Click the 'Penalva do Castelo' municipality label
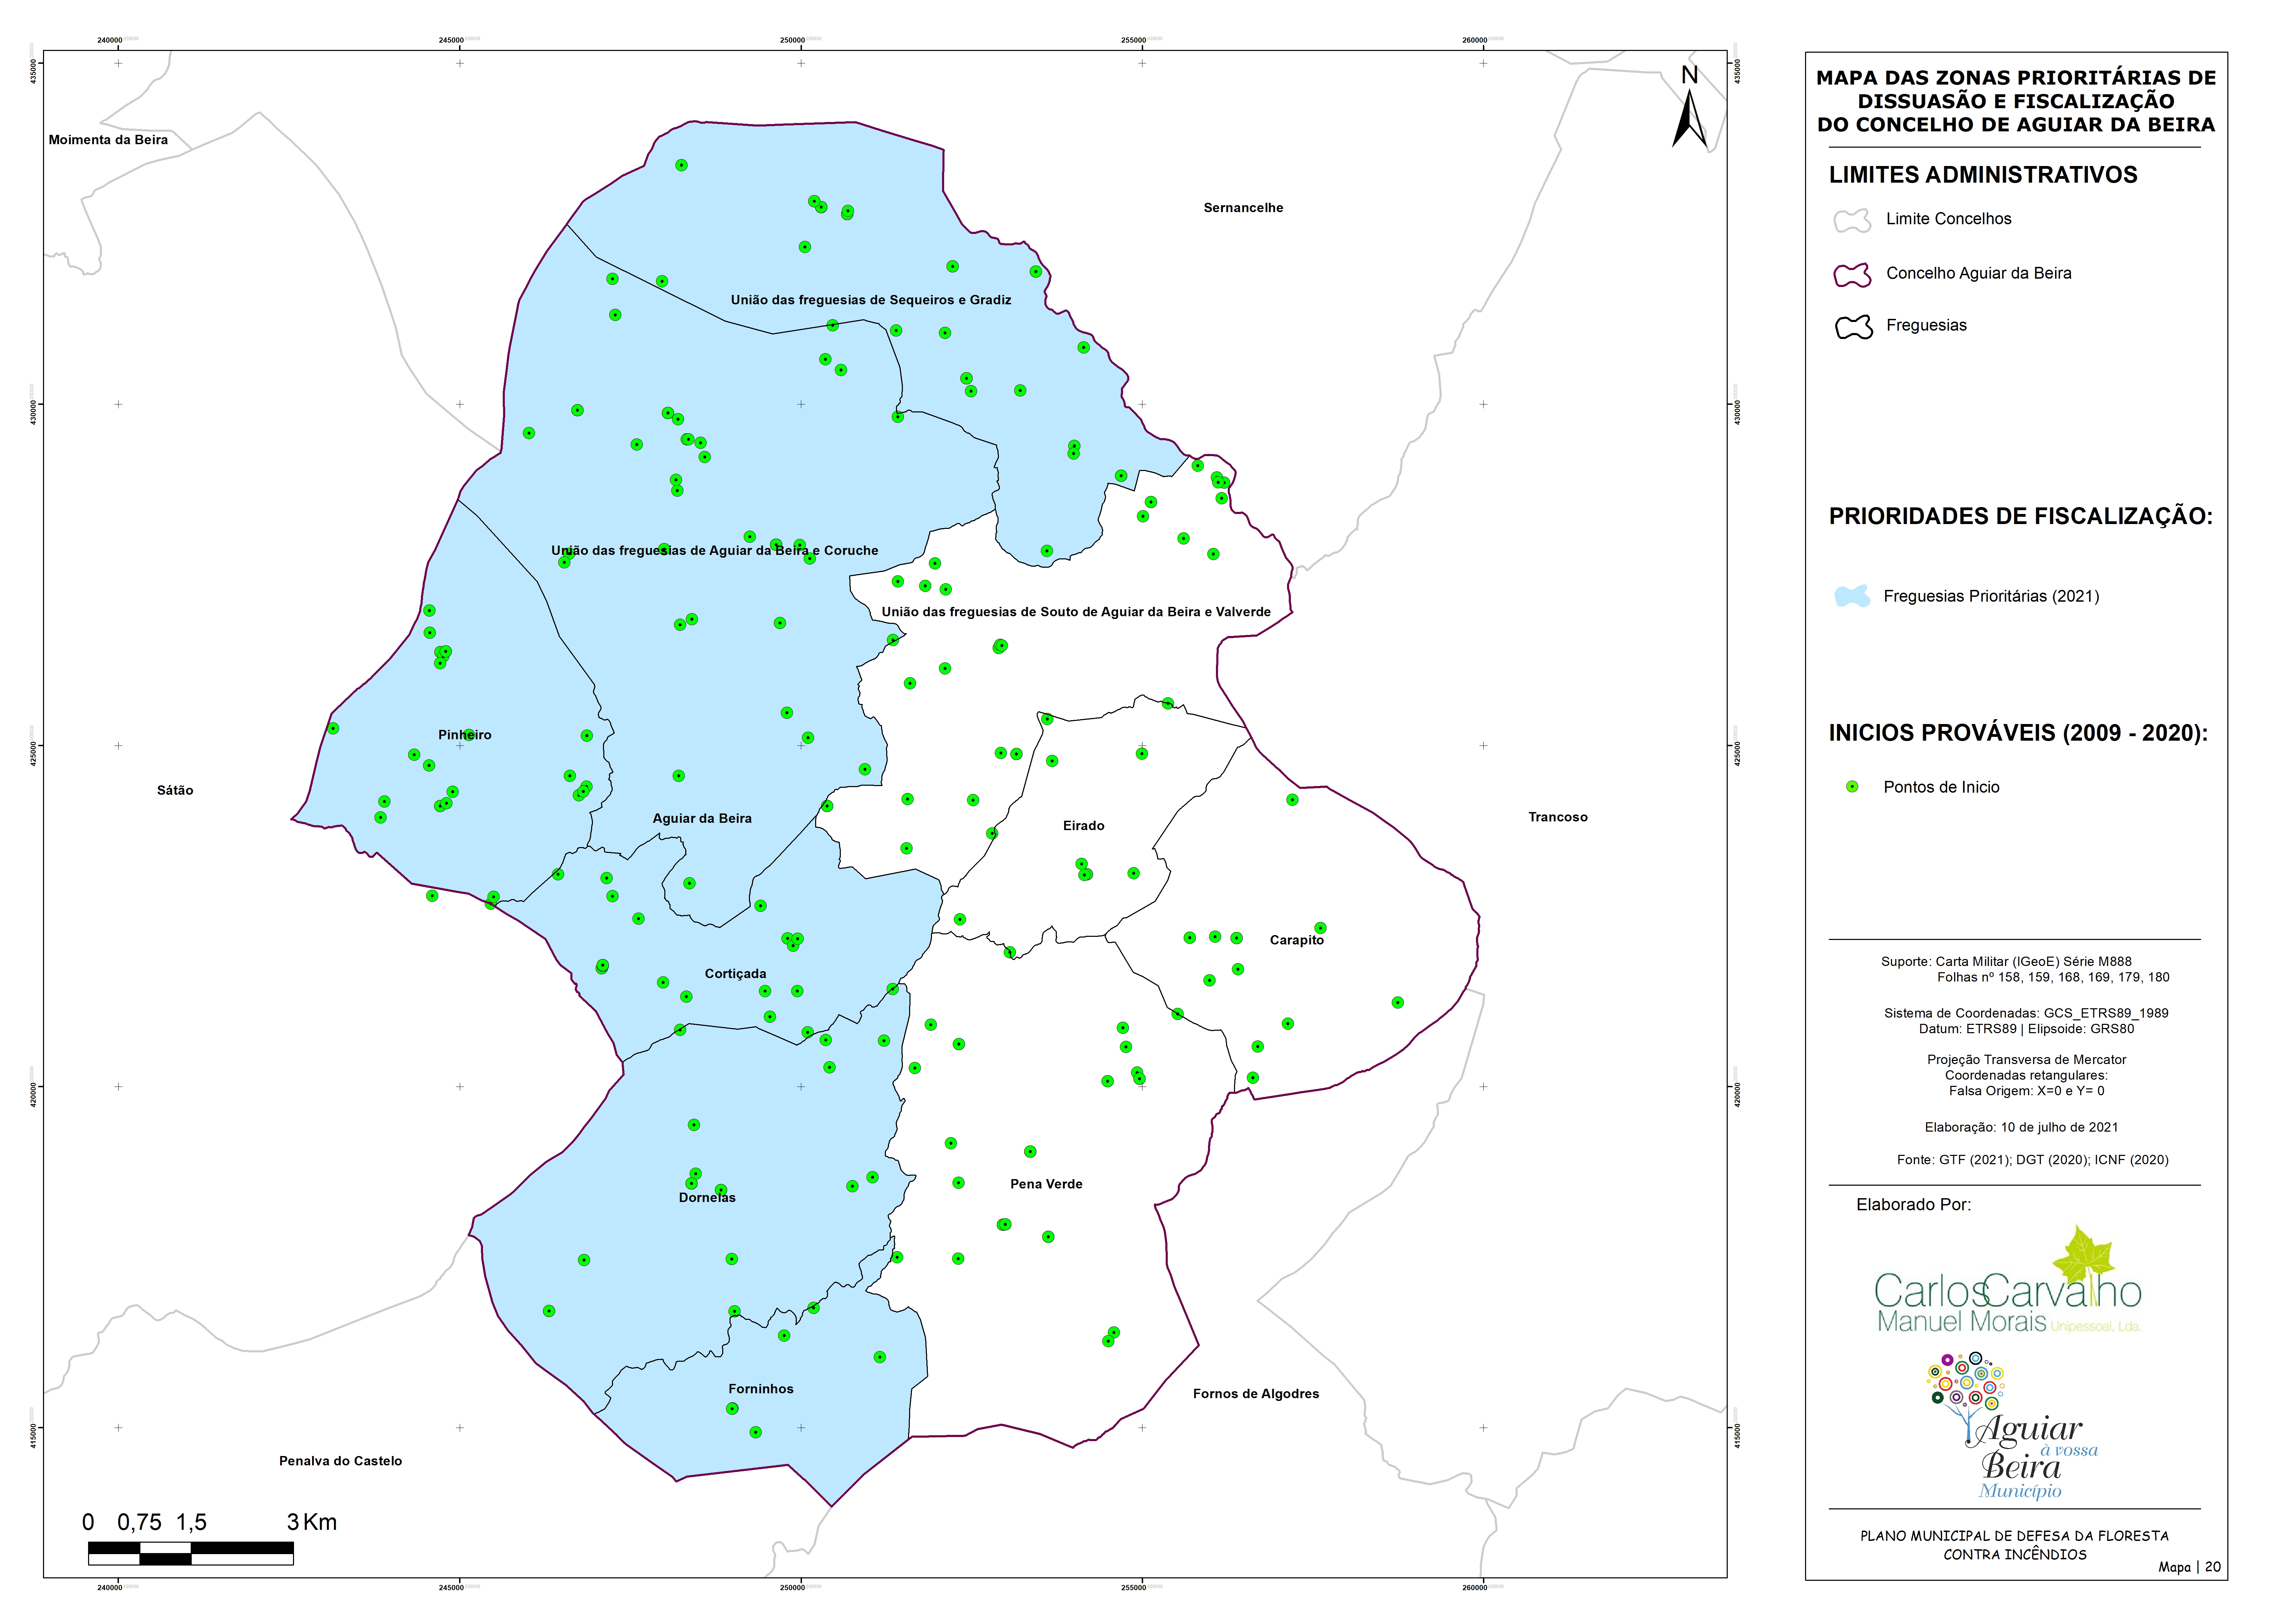The width and height of the screenshot is (2296, 1621). (340, 1461)
